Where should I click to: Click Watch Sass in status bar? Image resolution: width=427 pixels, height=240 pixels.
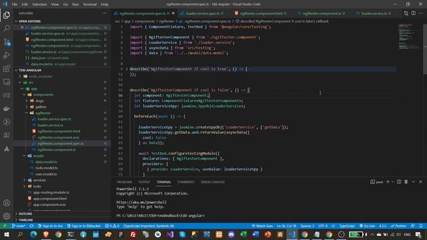tap(262, 226)
